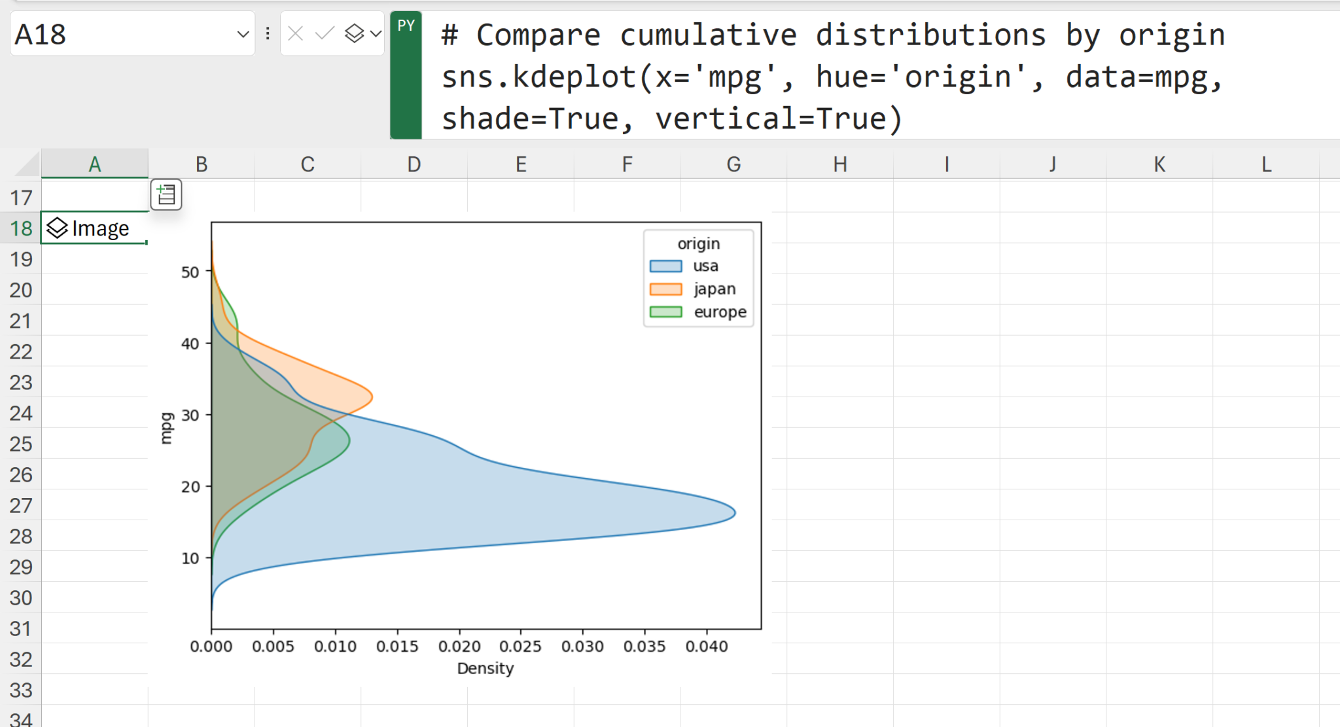The width and height of the screenshot is (1340, 727).
Task: Click the image card icon in cell A18
Action: click(x=58, y=228)
